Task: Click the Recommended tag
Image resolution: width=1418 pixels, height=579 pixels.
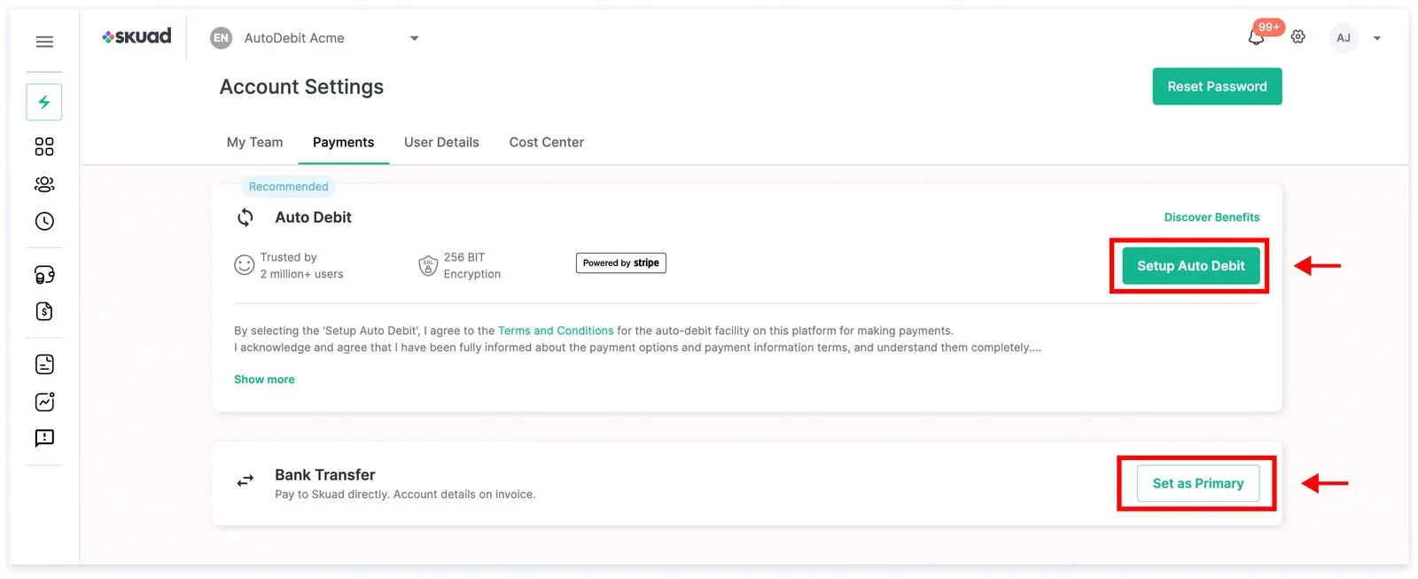Action: [289, 186]
